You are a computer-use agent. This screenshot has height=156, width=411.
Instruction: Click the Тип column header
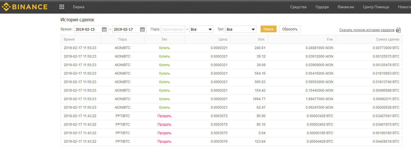point(164,39)
